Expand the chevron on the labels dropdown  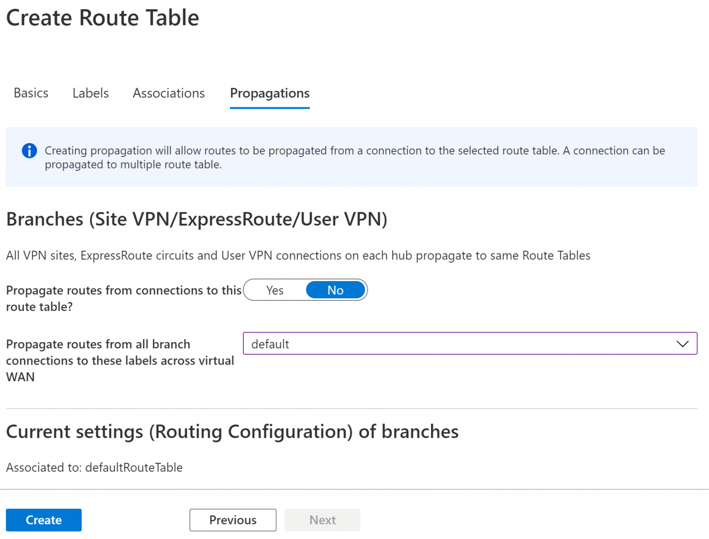pos(682,343)
